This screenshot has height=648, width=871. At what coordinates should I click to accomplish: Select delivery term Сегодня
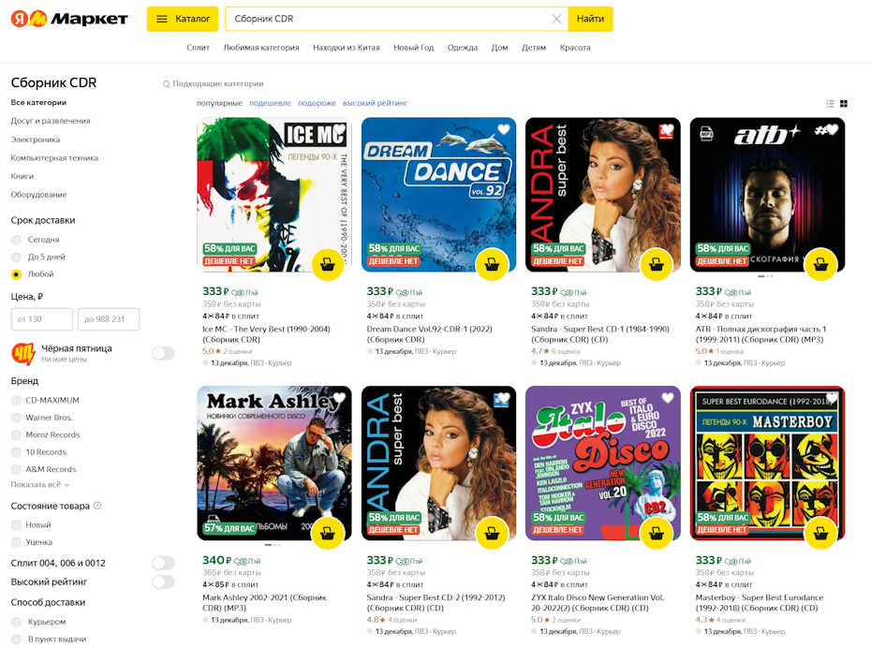[x=17, y=240]
